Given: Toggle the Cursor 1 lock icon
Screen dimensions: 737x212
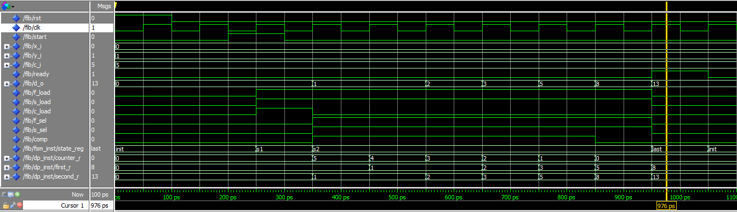Looking at the screenshot, I should click(x=5, y=205).
